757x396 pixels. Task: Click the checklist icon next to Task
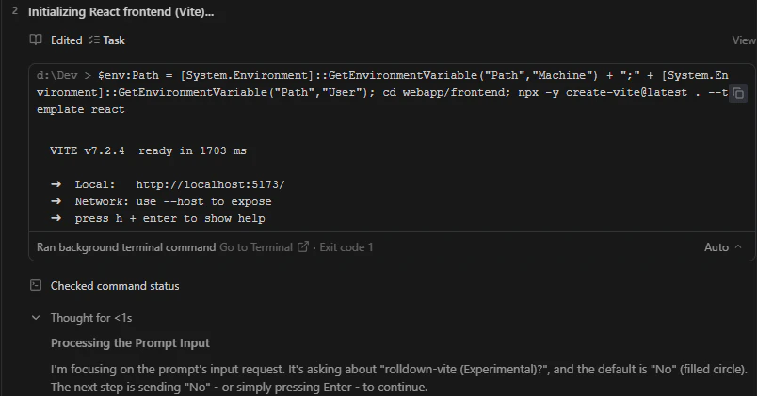click(94, 40)
